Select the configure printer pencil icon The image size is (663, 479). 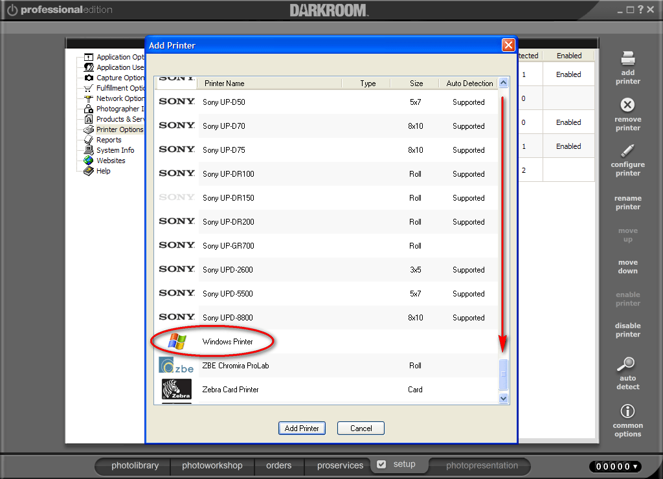(x=627, y=150)
